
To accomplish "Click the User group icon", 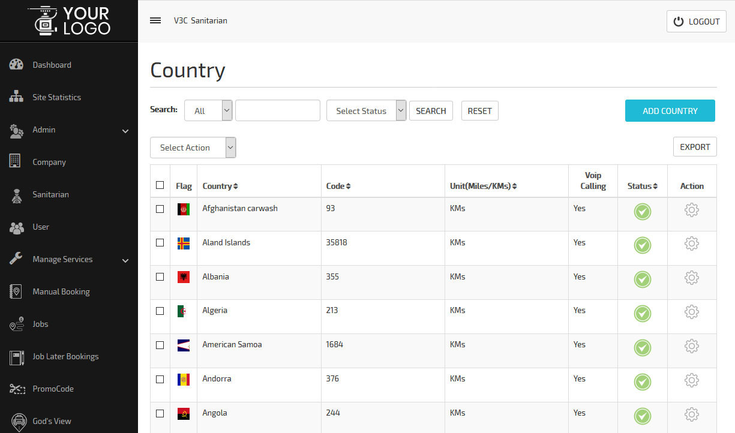I will pyautogui.click(x=16, y=227).
